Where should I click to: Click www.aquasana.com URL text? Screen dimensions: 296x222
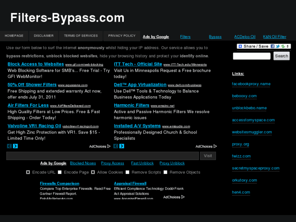click(x=73, y=85)
